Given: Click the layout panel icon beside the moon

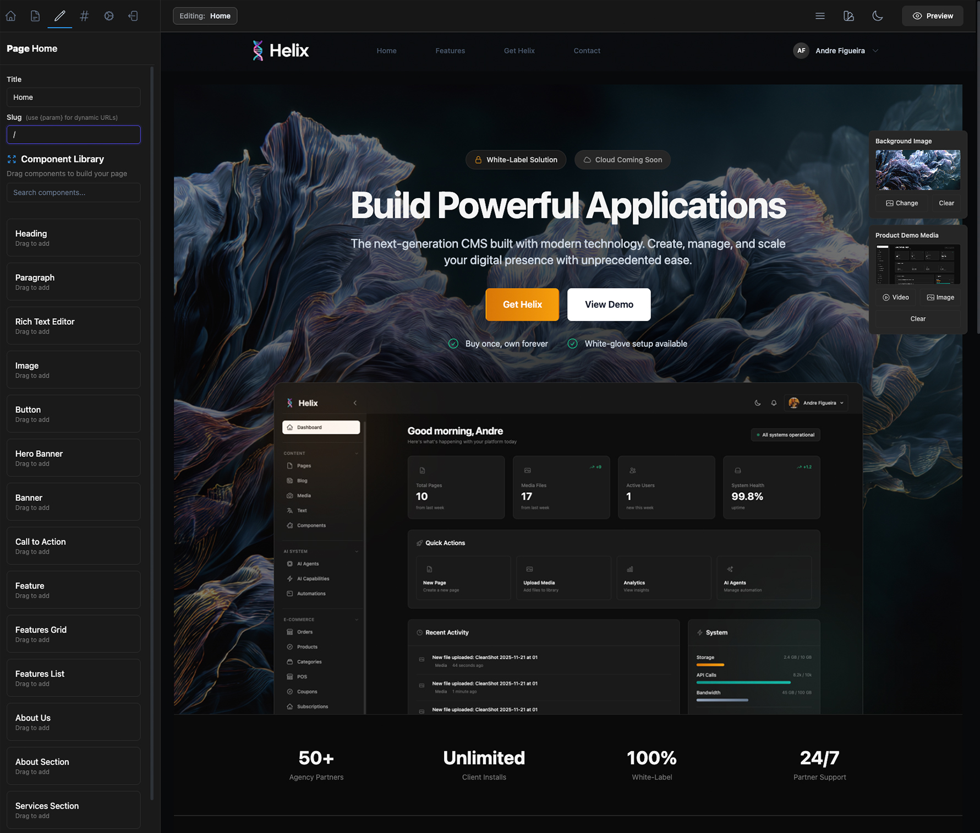Looking at the screenshot, I should coord(848,16).
